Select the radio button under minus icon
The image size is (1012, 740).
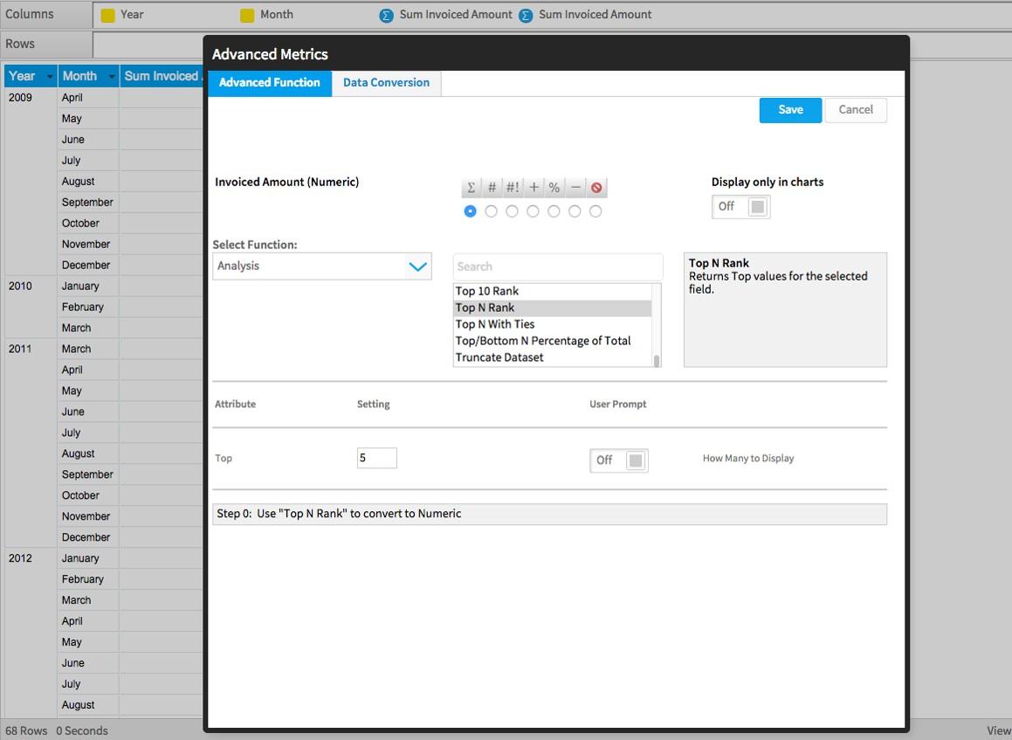point(575,211)
